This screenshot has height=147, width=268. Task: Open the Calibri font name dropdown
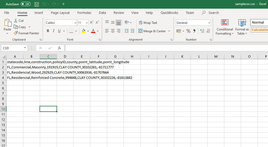click(75, 23)
